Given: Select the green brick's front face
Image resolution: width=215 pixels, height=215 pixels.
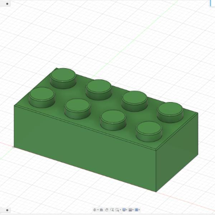Looking at the screenshot, I should (x=85, y=149).
